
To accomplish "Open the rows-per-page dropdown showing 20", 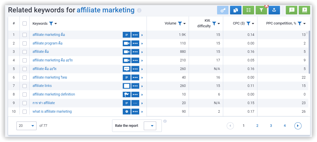I will (26, 126).
